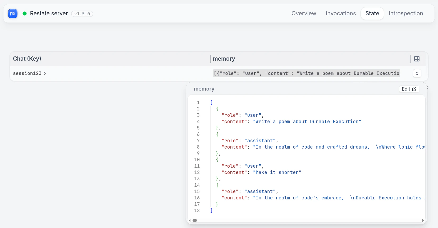Click the "assistant" role on line 7

(260, 141)
